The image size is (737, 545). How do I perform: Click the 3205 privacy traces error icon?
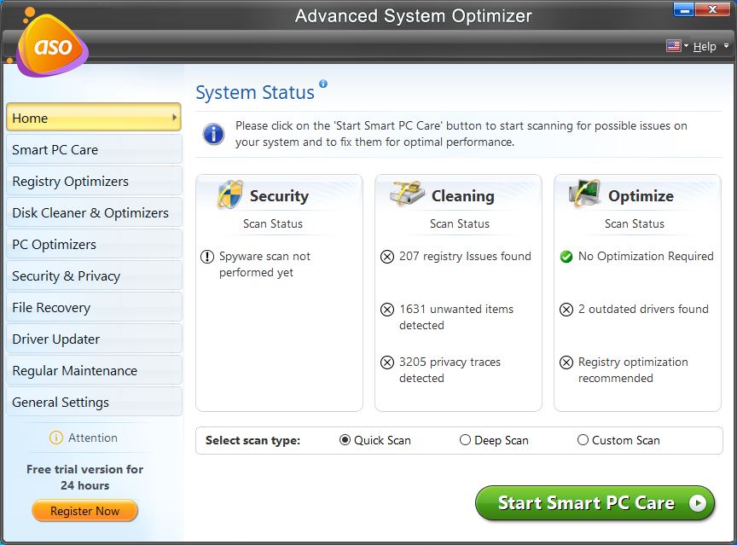tap(386, 362)
